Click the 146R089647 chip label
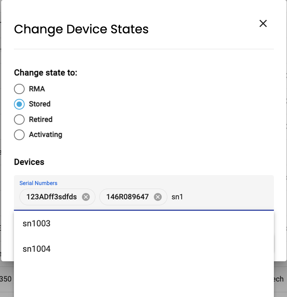 click(x=127, y=197)
